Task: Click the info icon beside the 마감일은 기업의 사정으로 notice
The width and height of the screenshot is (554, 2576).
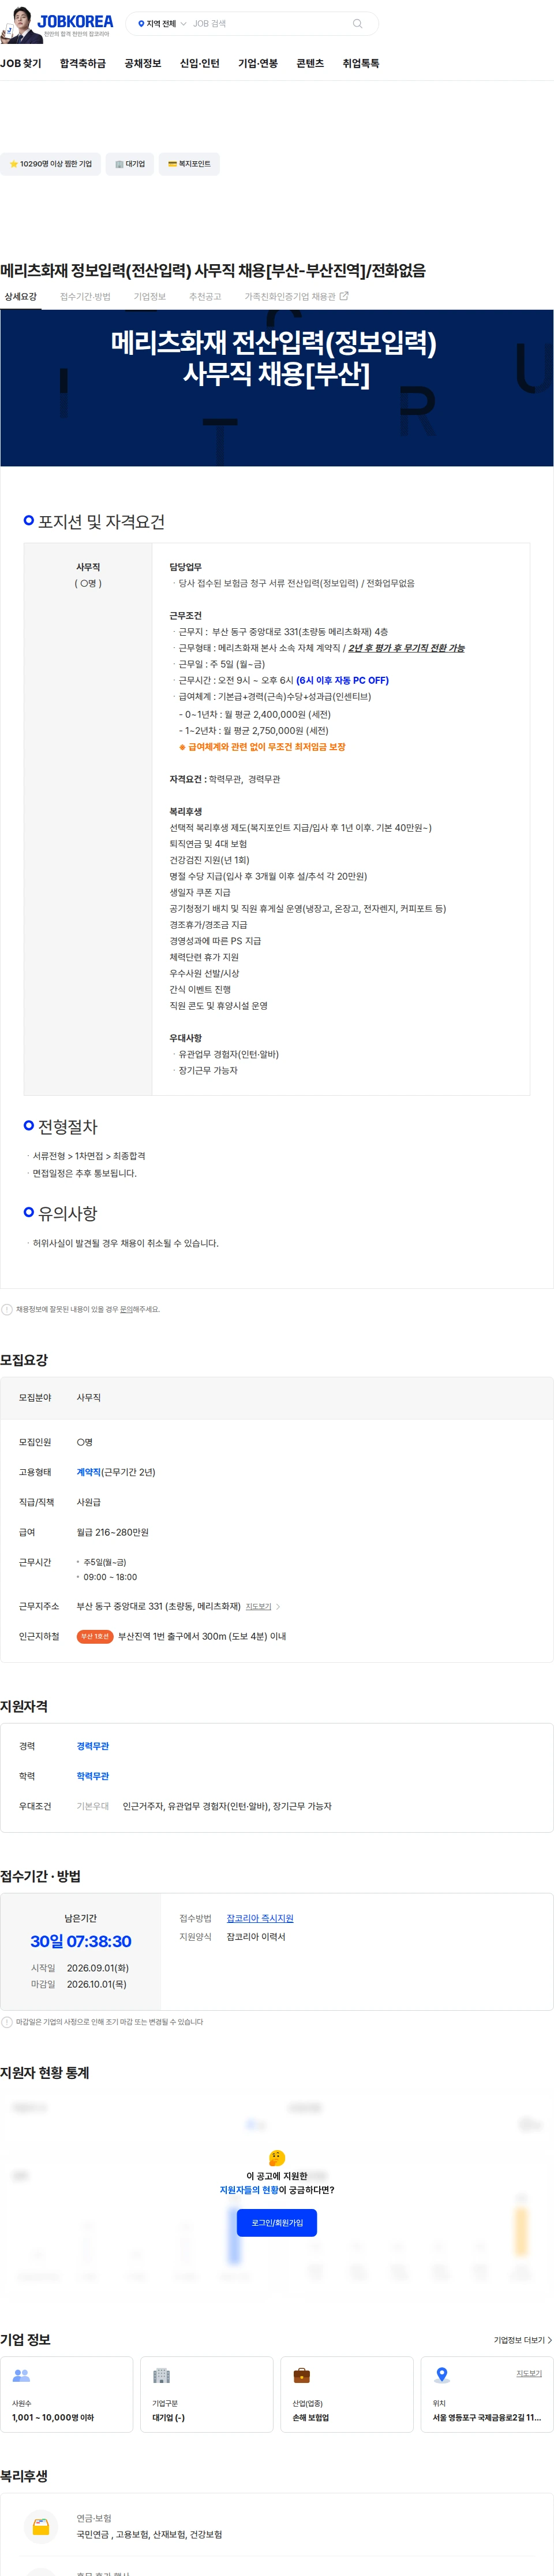Action: 7,2022
